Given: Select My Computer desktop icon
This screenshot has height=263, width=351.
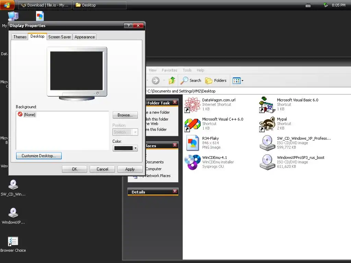Looking at the screenshot, I should pyautogui.click(x=13, y=16).
